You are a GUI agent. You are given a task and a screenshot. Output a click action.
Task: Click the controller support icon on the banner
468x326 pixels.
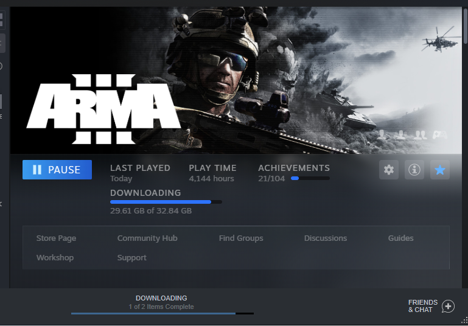tap(440, 135)
